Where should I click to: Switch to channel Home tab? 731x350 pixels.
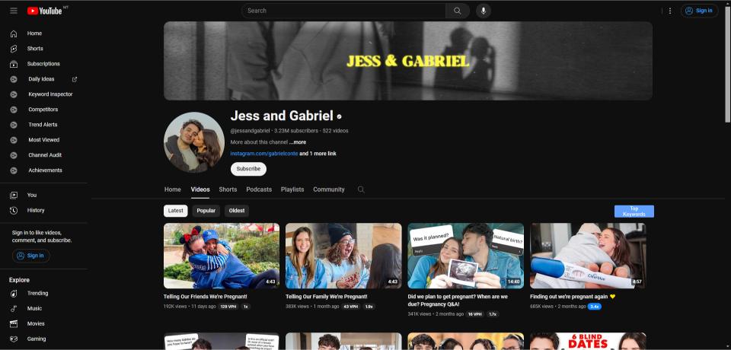173,189
